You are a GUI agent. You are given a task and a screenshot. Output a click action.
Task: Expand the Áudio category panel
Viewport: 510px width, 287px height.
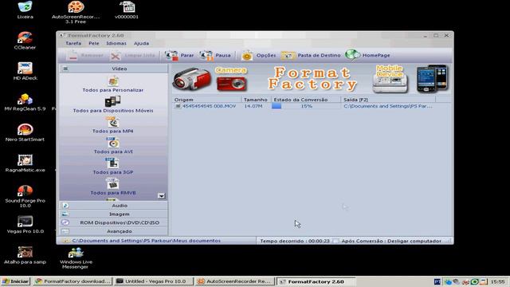point(113,206)
